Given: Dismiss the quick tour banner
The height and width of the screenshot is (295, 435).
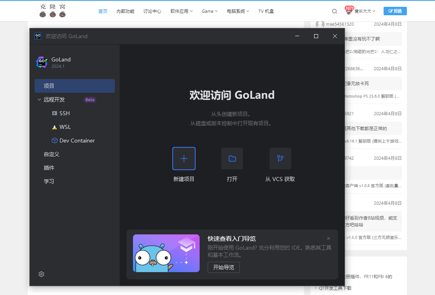Looking at the screenshot, I should 329,238.
